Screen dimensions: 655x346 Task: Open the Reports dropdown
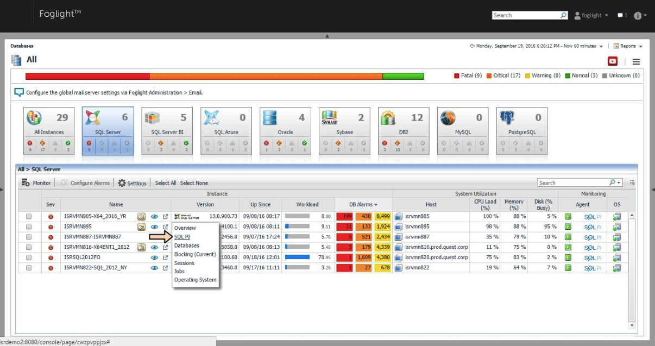[628, 46]
